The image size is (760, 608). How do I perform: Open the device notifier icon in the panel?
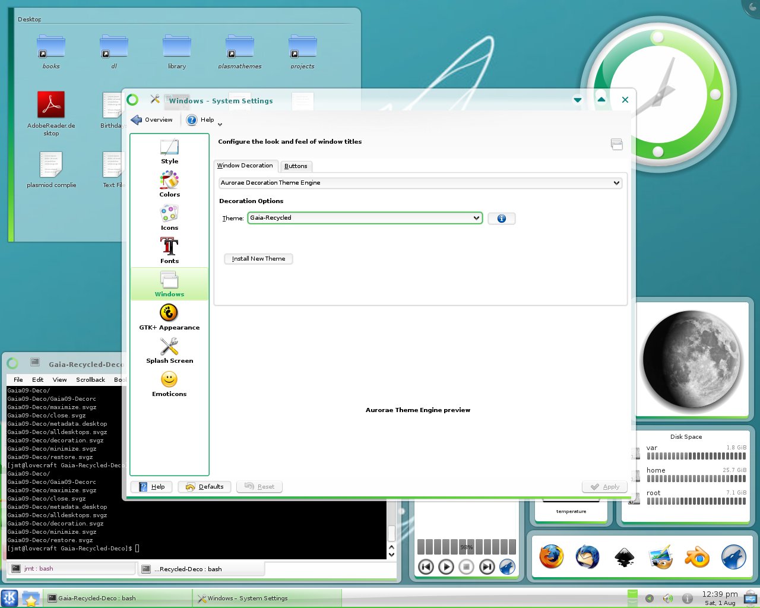(x=750, y=598)
